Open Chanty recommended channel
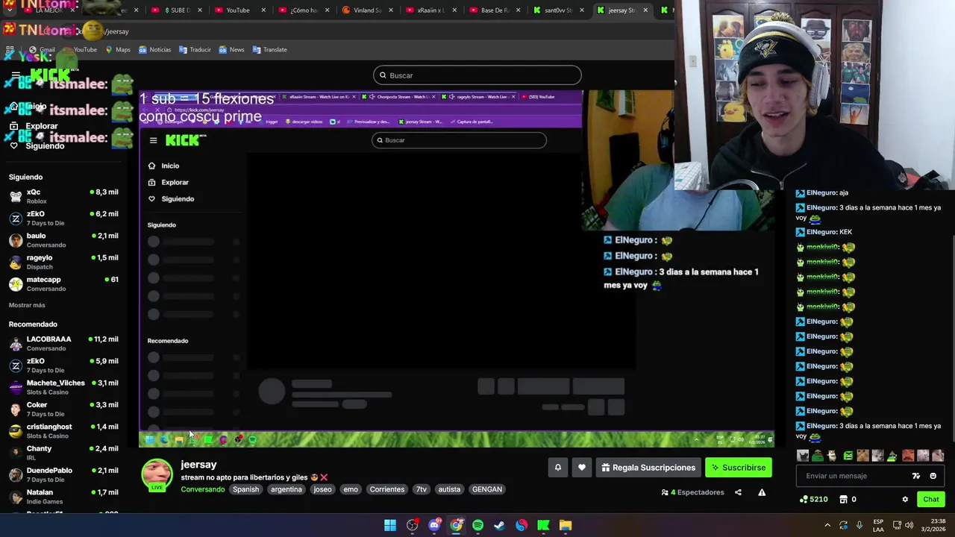This screenshot has height=537, width=955. point(63,453)
